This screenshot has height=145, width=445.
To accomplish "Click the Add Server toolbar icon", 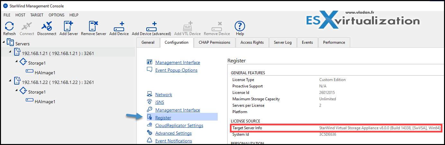I will point(68,26).
